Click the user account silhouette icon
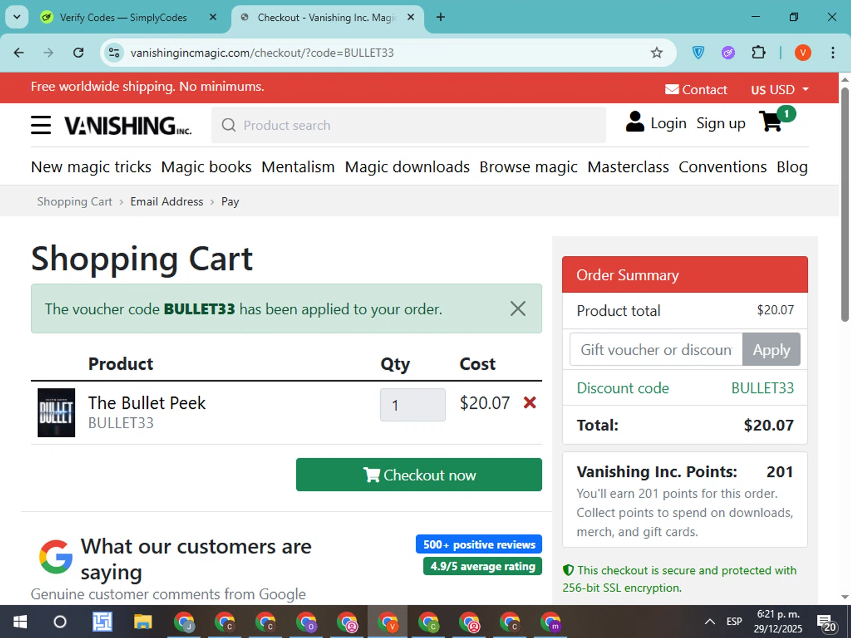This screenshot has width=851, height=638. [x=635, y=121]
